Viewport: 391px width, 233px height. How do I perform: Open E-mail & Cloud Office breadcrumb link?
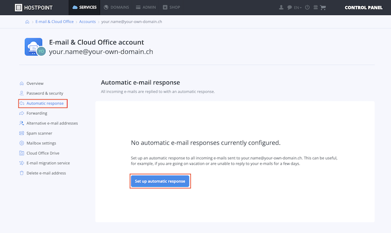coord(54,21)
